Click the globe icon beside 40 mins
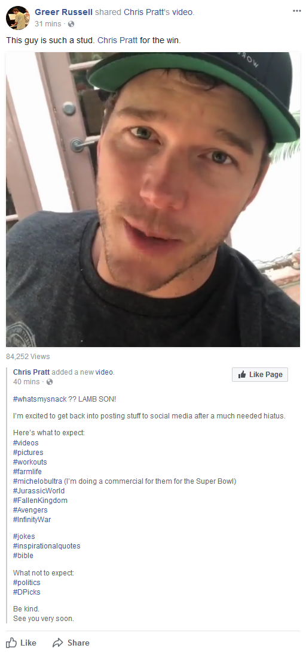The height and width of the screenshot is (654, 306). point(50,382)
